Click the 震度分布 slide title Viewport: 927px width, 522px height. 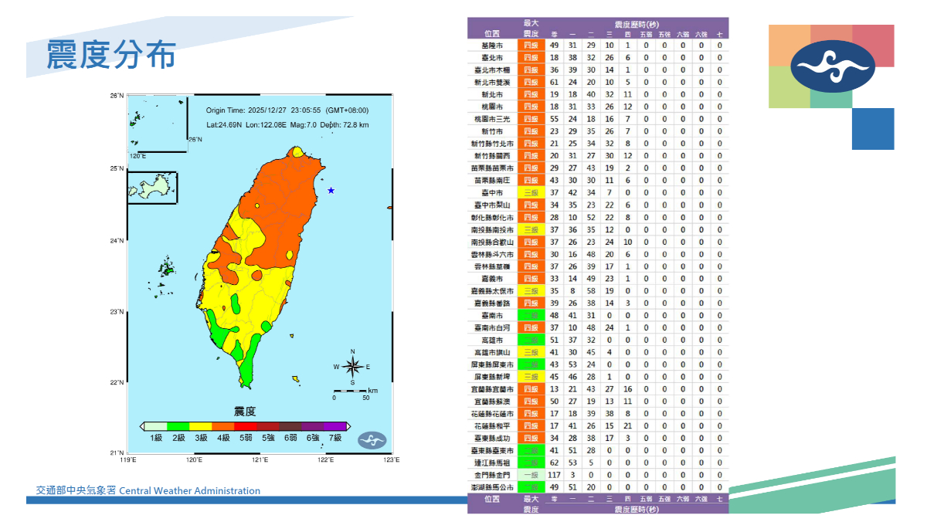click(x=110, y=56)
